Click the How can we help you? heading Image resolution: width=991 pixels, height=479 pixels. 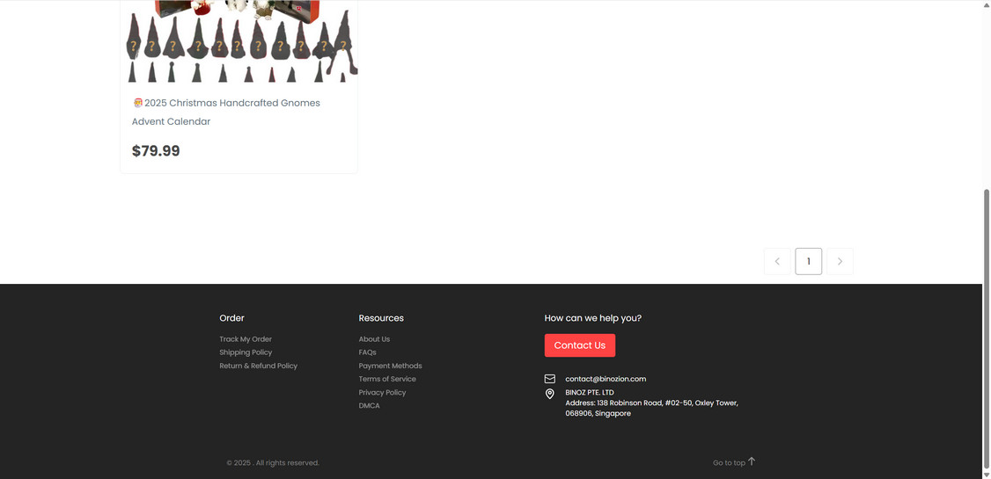tap(593, 318)
